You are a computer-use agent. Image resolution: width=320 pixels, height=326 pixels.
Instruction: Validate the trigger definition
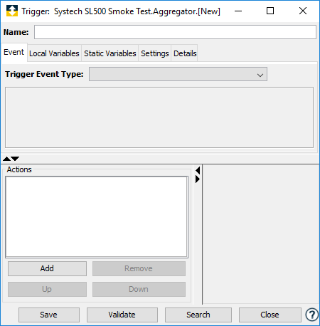[122, 315]
